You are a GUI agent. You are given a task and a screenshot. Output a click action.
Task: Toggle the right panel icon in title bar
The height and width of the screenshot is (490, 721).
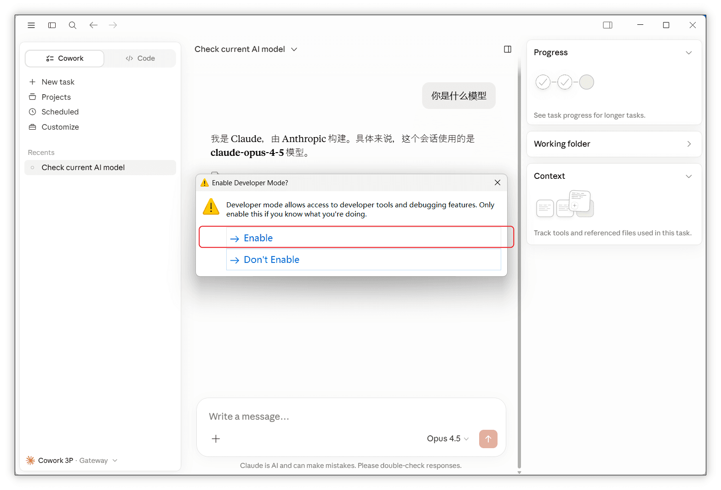tap(607, 25)
